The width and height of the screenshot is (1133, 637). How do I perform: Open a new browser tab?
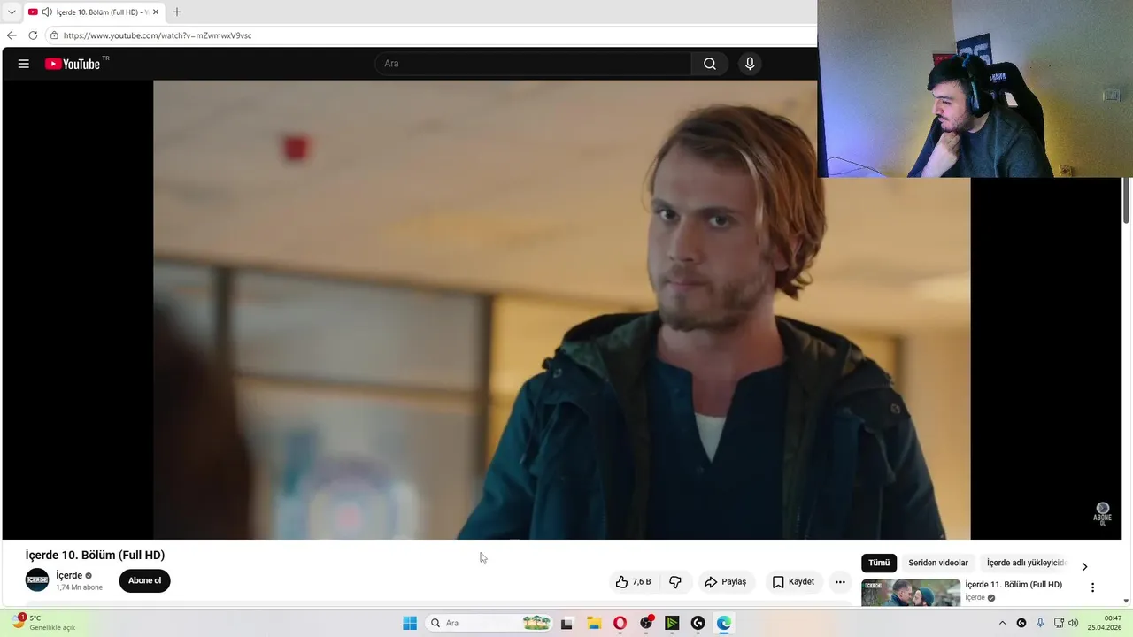point(177,12)
